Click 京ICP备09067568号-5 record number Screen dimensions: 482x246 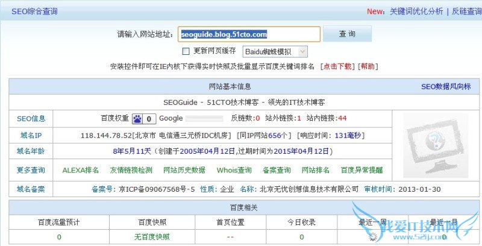pyautogui.click(x=157, y=189)
